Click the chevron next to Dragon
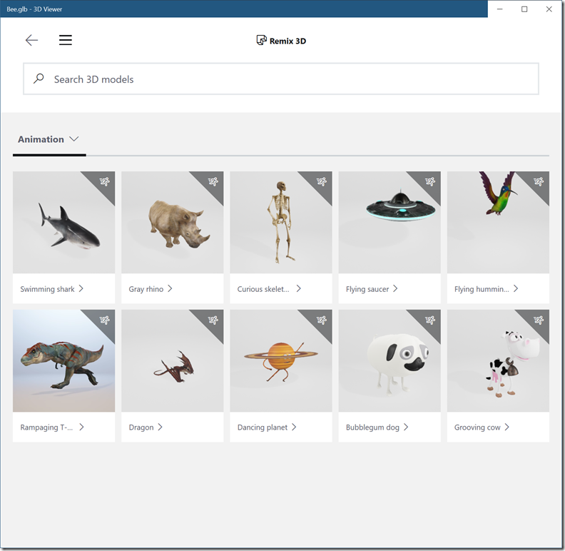 [161, 427]
